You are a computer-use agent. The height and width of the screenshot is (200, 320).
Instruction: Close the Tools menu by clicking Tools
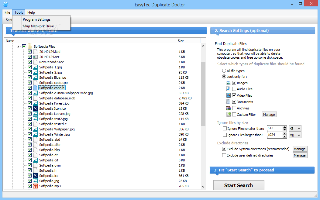coord(19,12)
